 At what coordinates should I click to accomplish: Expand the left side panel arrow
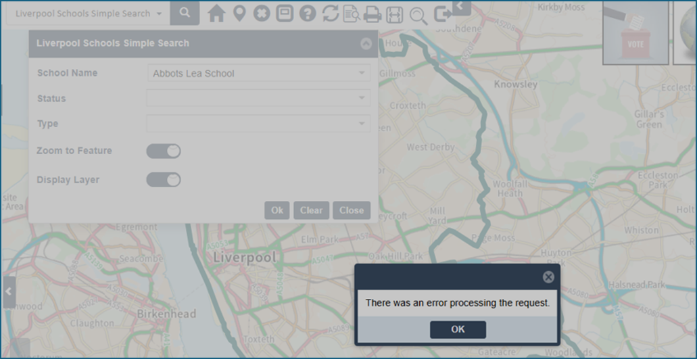(x=9, y=292)
